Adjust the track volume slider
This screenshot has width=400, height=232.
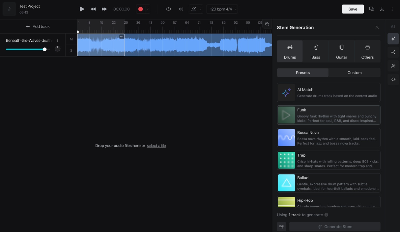coord(45,49)
